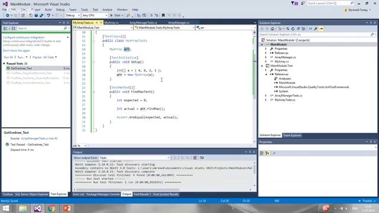This screenshot has height=213, width=379.
Task: Click the playlist list icon in Test Explorer
Action: [x=13, y=28]
